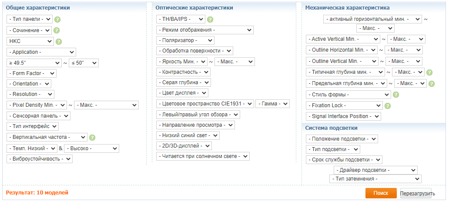449x204 pixels.
Task: Click help icon for Предельная глубина row
Action: (x=432, y=83)
